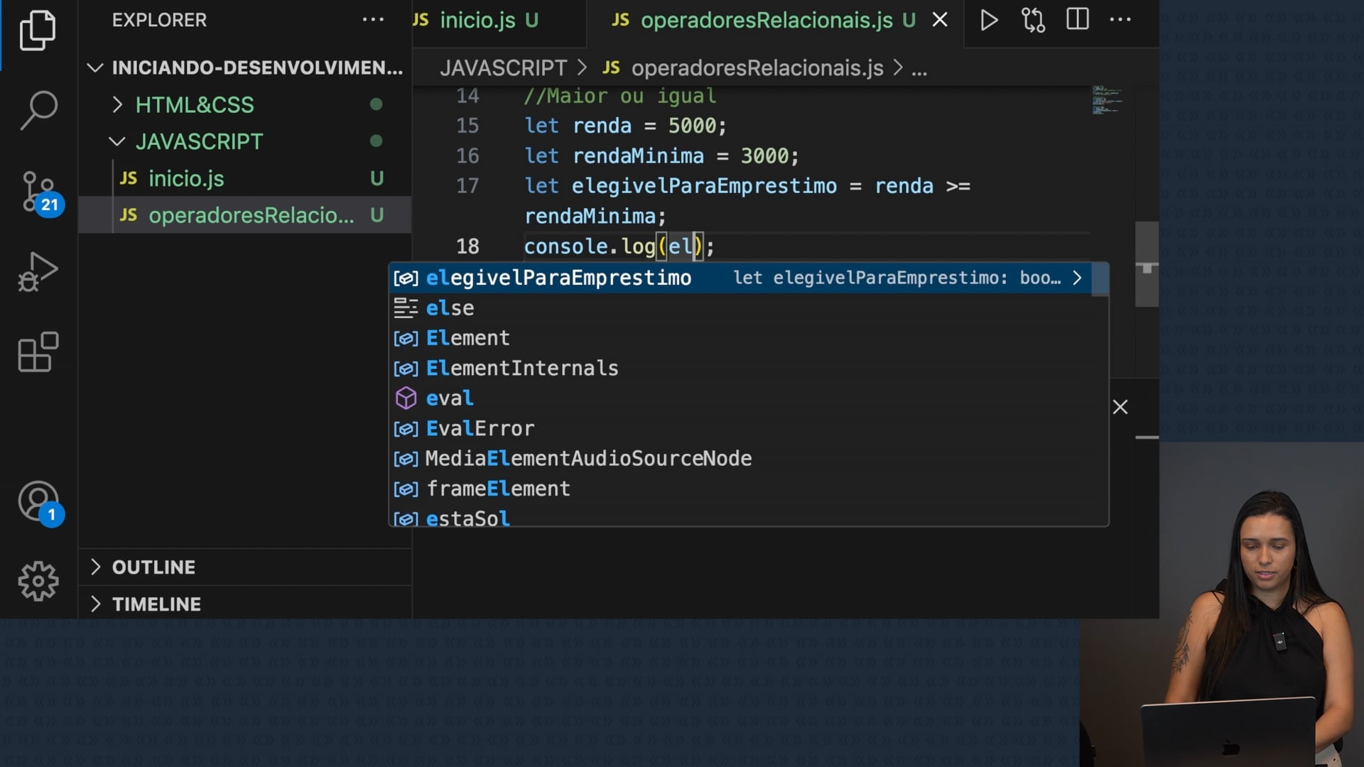The width and height of the screenshot is (1364, 767).
Task: Open the Search view in activity bar
Action: (x=38, y=110)
